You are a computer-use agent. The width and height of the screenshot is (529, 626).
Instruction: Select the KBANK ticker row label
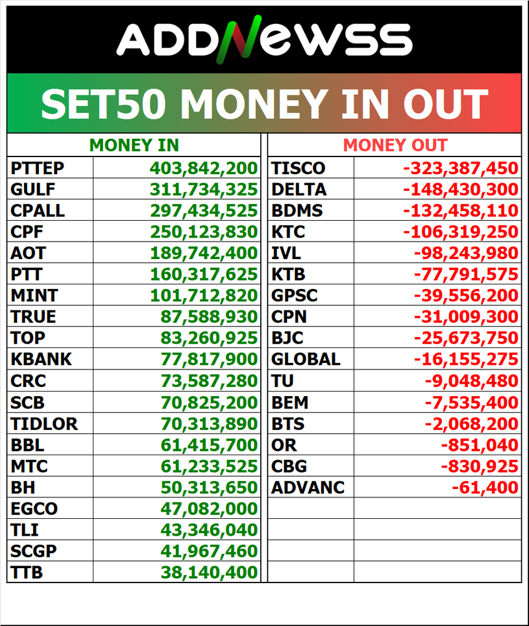point(41,359)
